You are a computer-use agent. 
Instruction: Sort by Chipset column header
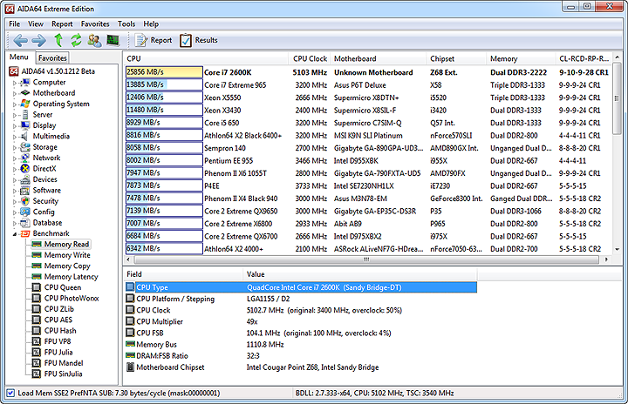(x=456, y=59)
